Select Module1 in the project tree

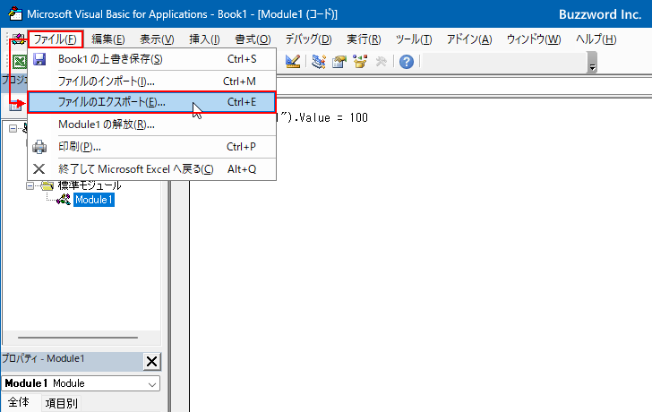(x=94, y=200)
